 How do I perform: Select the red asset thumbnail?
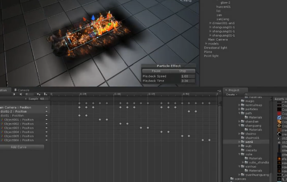[279, 113]
